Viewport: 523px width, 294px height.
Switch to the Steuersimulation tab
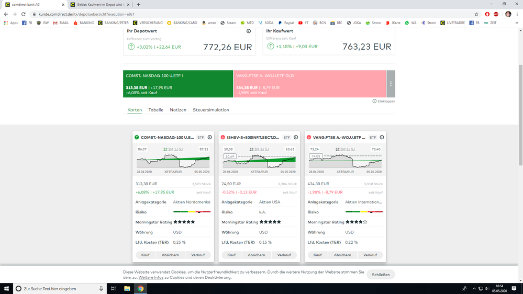211,110
